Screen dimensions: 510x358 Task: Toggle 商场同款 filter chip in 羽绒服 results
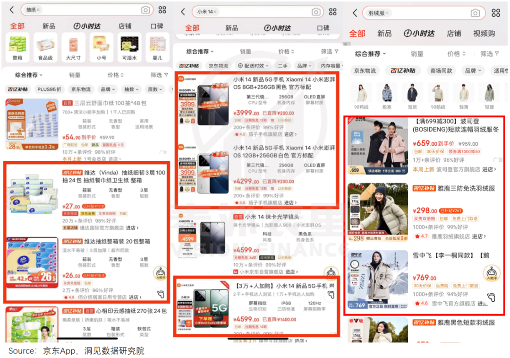[441, 70]
